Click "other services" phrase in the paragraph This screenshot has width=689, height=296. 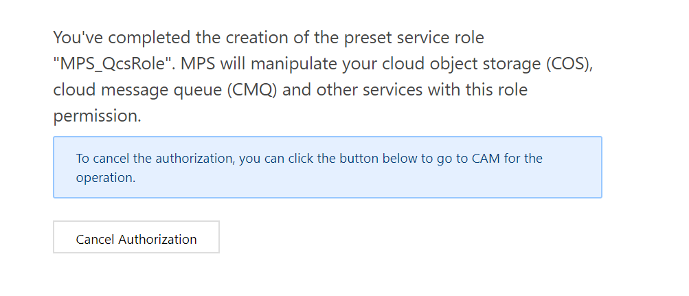369,90
